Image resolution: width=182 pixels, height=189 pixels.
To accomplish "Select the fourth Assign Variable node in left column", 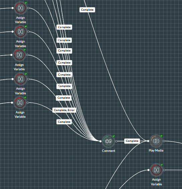I will [20, 79].
